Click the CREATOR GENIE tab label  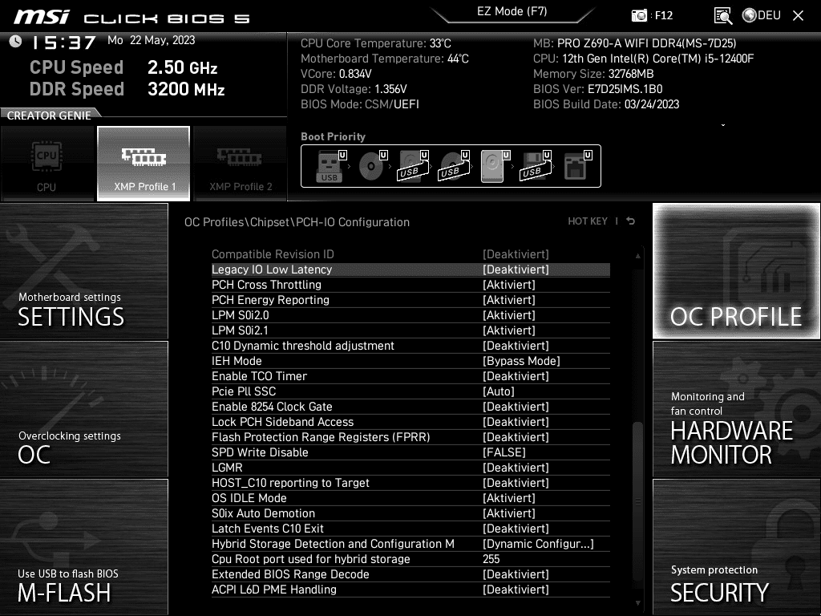[x=49, y=115]
